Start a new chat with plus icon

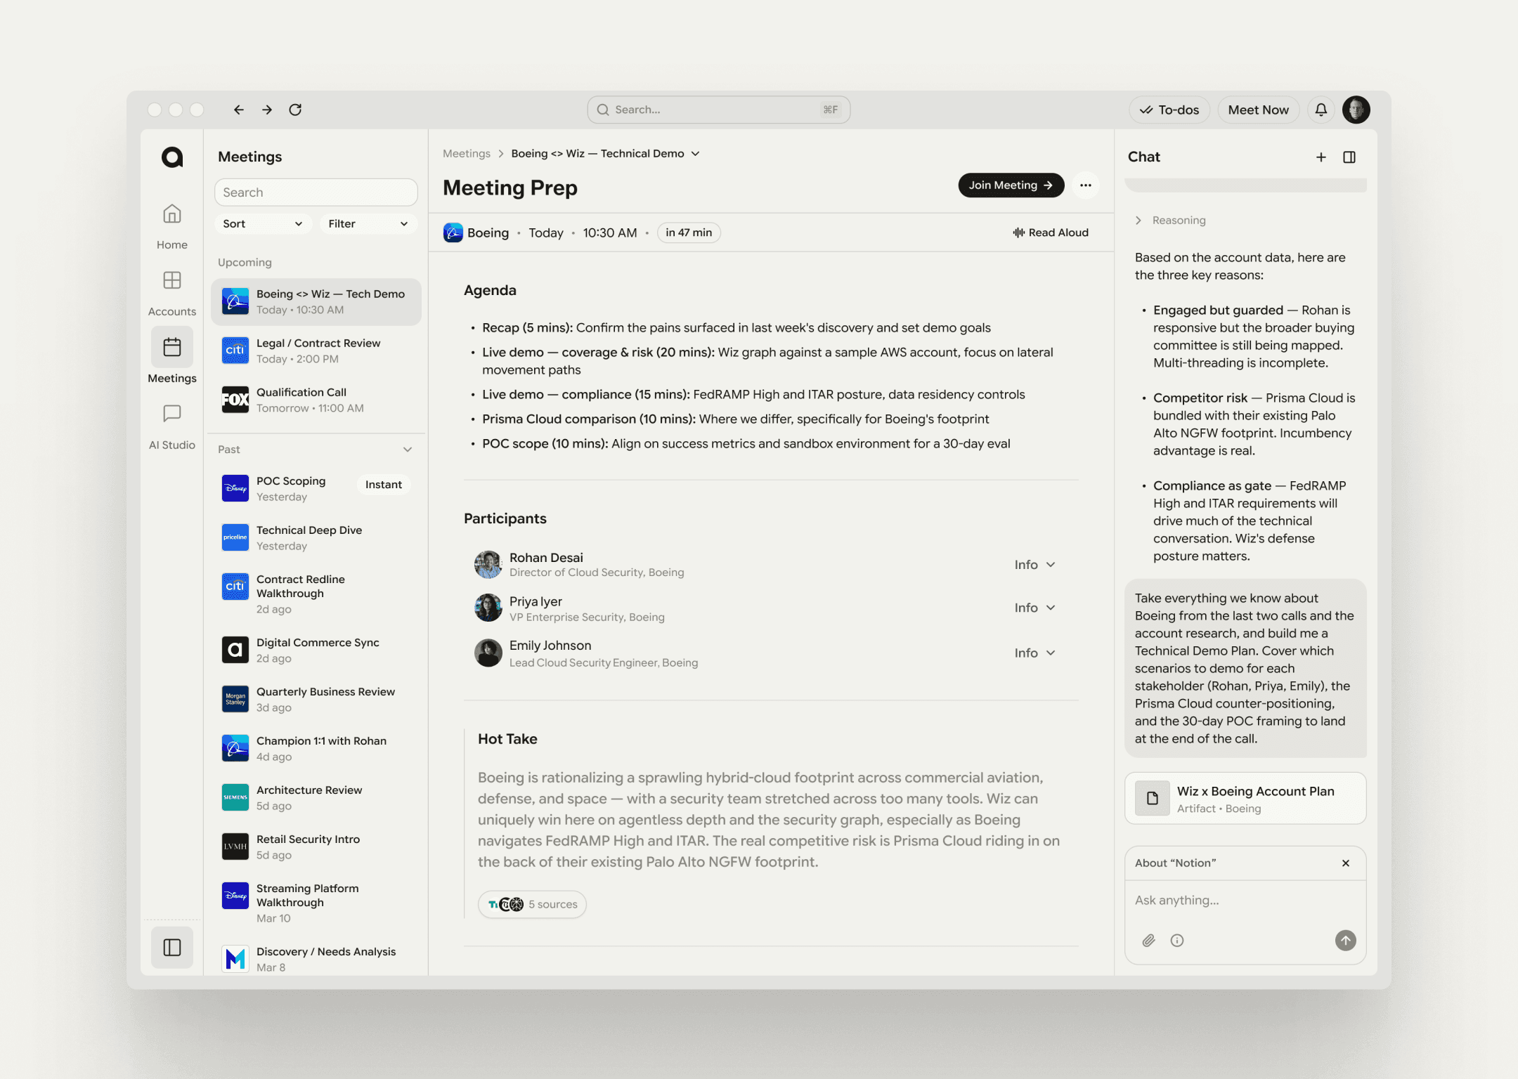pyautogui.click(x=1321, y=157)
